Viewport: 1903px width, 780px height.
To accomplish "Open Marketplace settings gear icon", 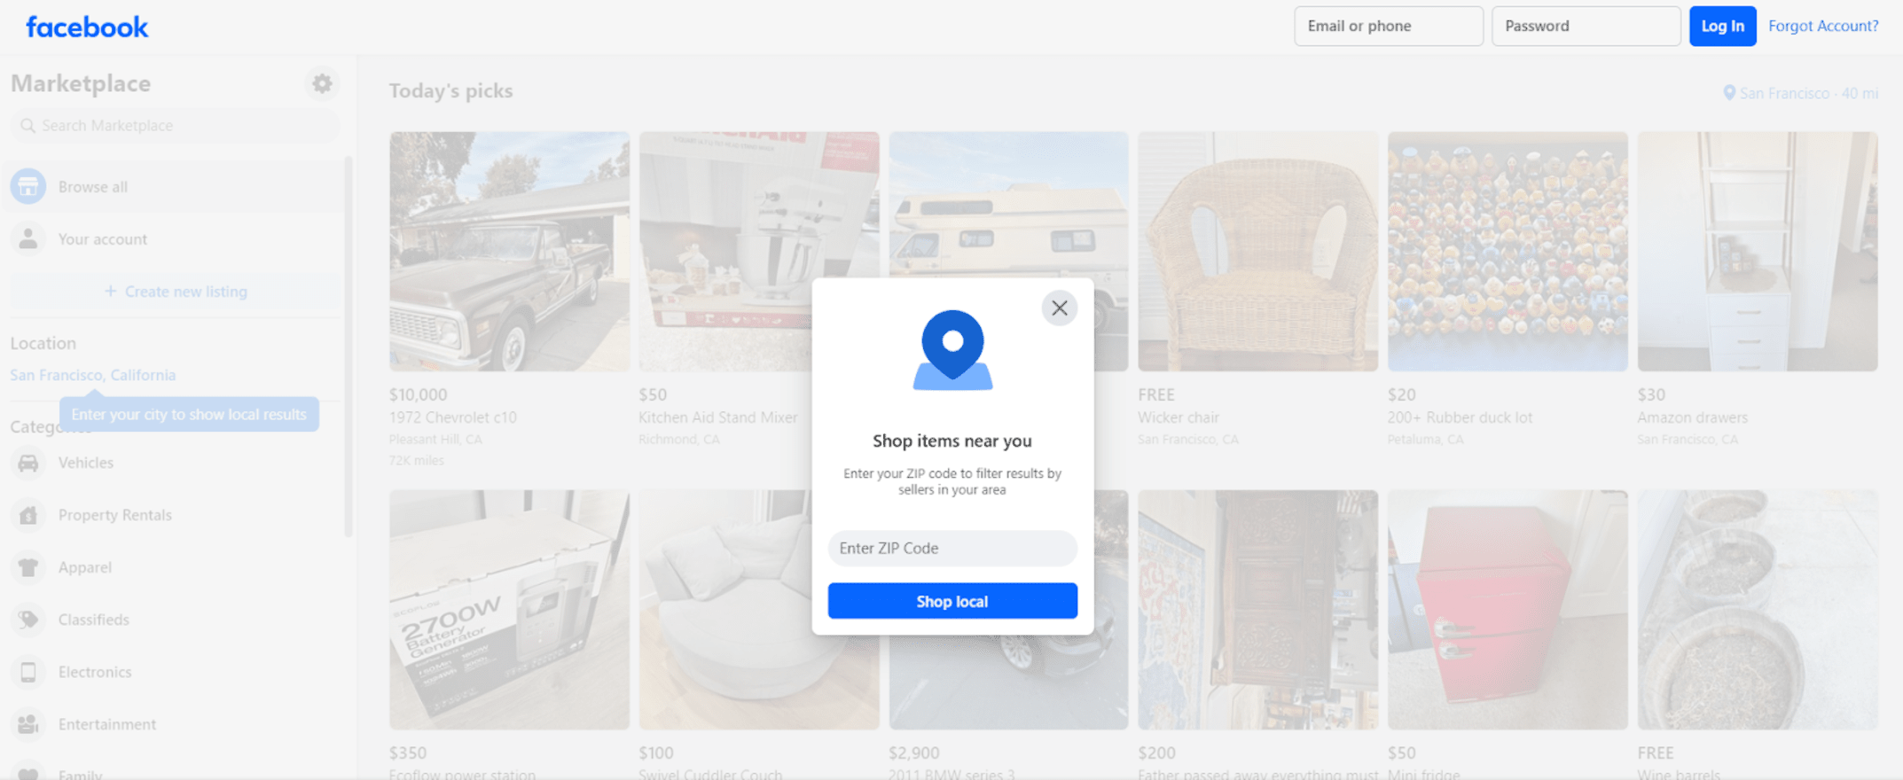I will click(322, 83).
